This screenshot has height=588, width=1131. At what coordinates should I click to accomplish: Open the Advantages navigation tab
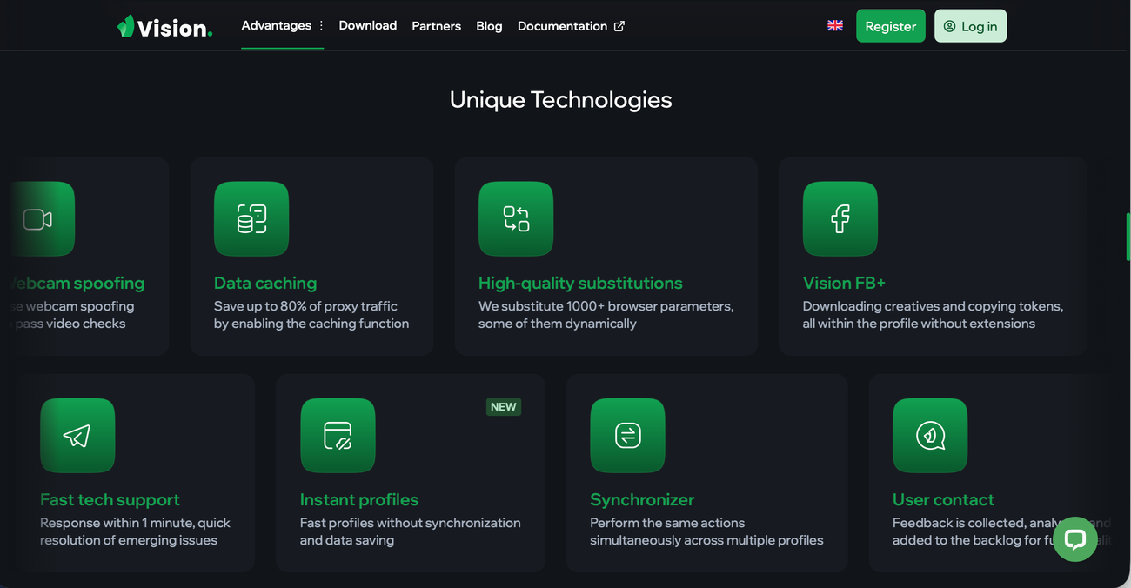point(276,25)
